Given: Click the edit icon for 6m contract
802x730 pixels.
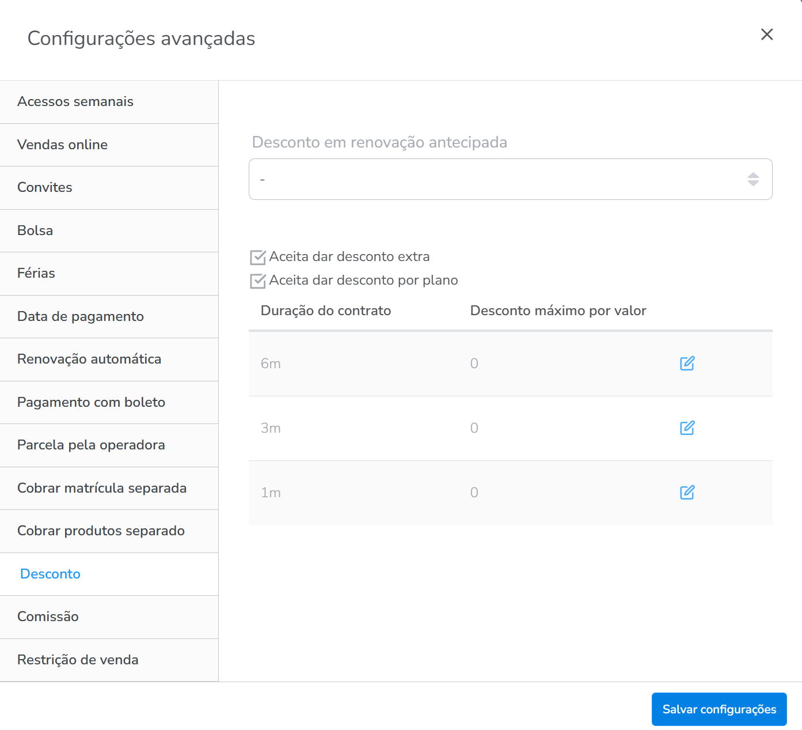Looking at the screenshot, I should (687, 364).
